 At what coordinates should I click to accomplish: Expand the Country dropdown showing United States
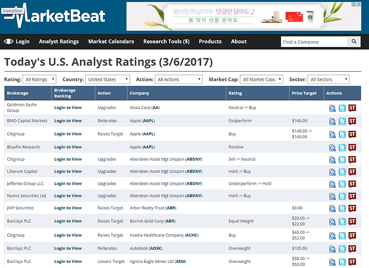click(x=108, y=80)
